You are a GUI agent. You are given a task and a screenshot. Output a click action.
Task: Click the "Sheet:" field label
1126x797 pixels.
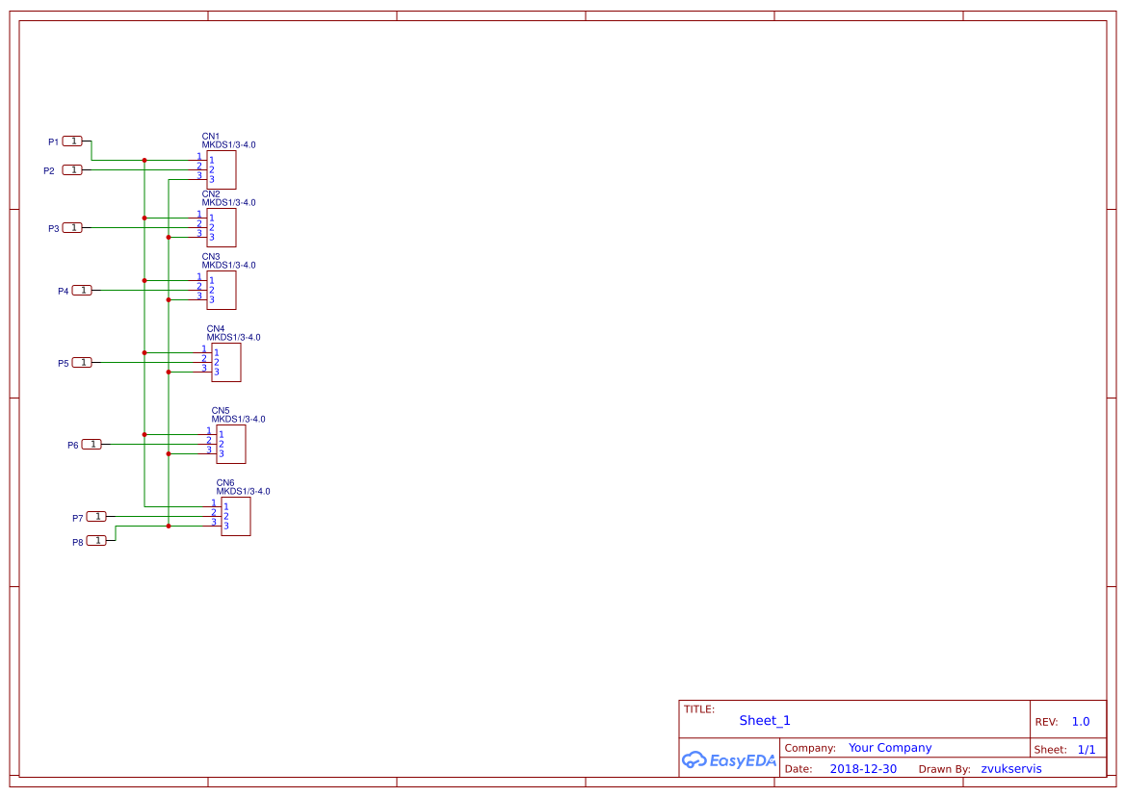point(1050,750)
